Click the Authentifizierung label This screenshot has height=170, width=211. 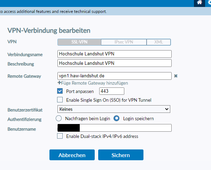click(24, 119)
